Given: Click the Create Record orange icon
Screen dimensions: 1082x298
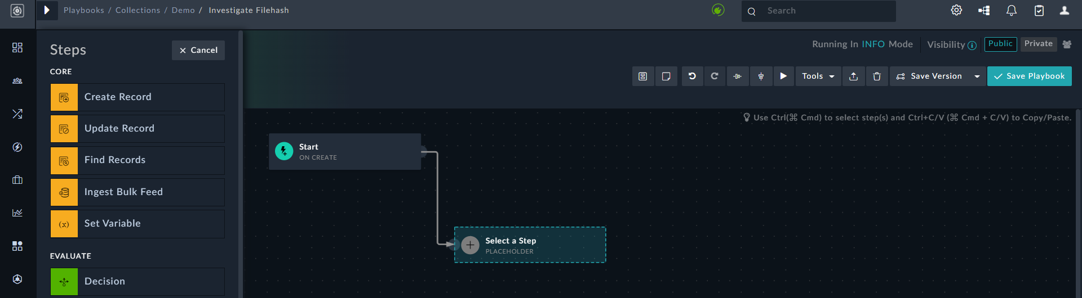Looking at the screenshot, I should [64, 97].
